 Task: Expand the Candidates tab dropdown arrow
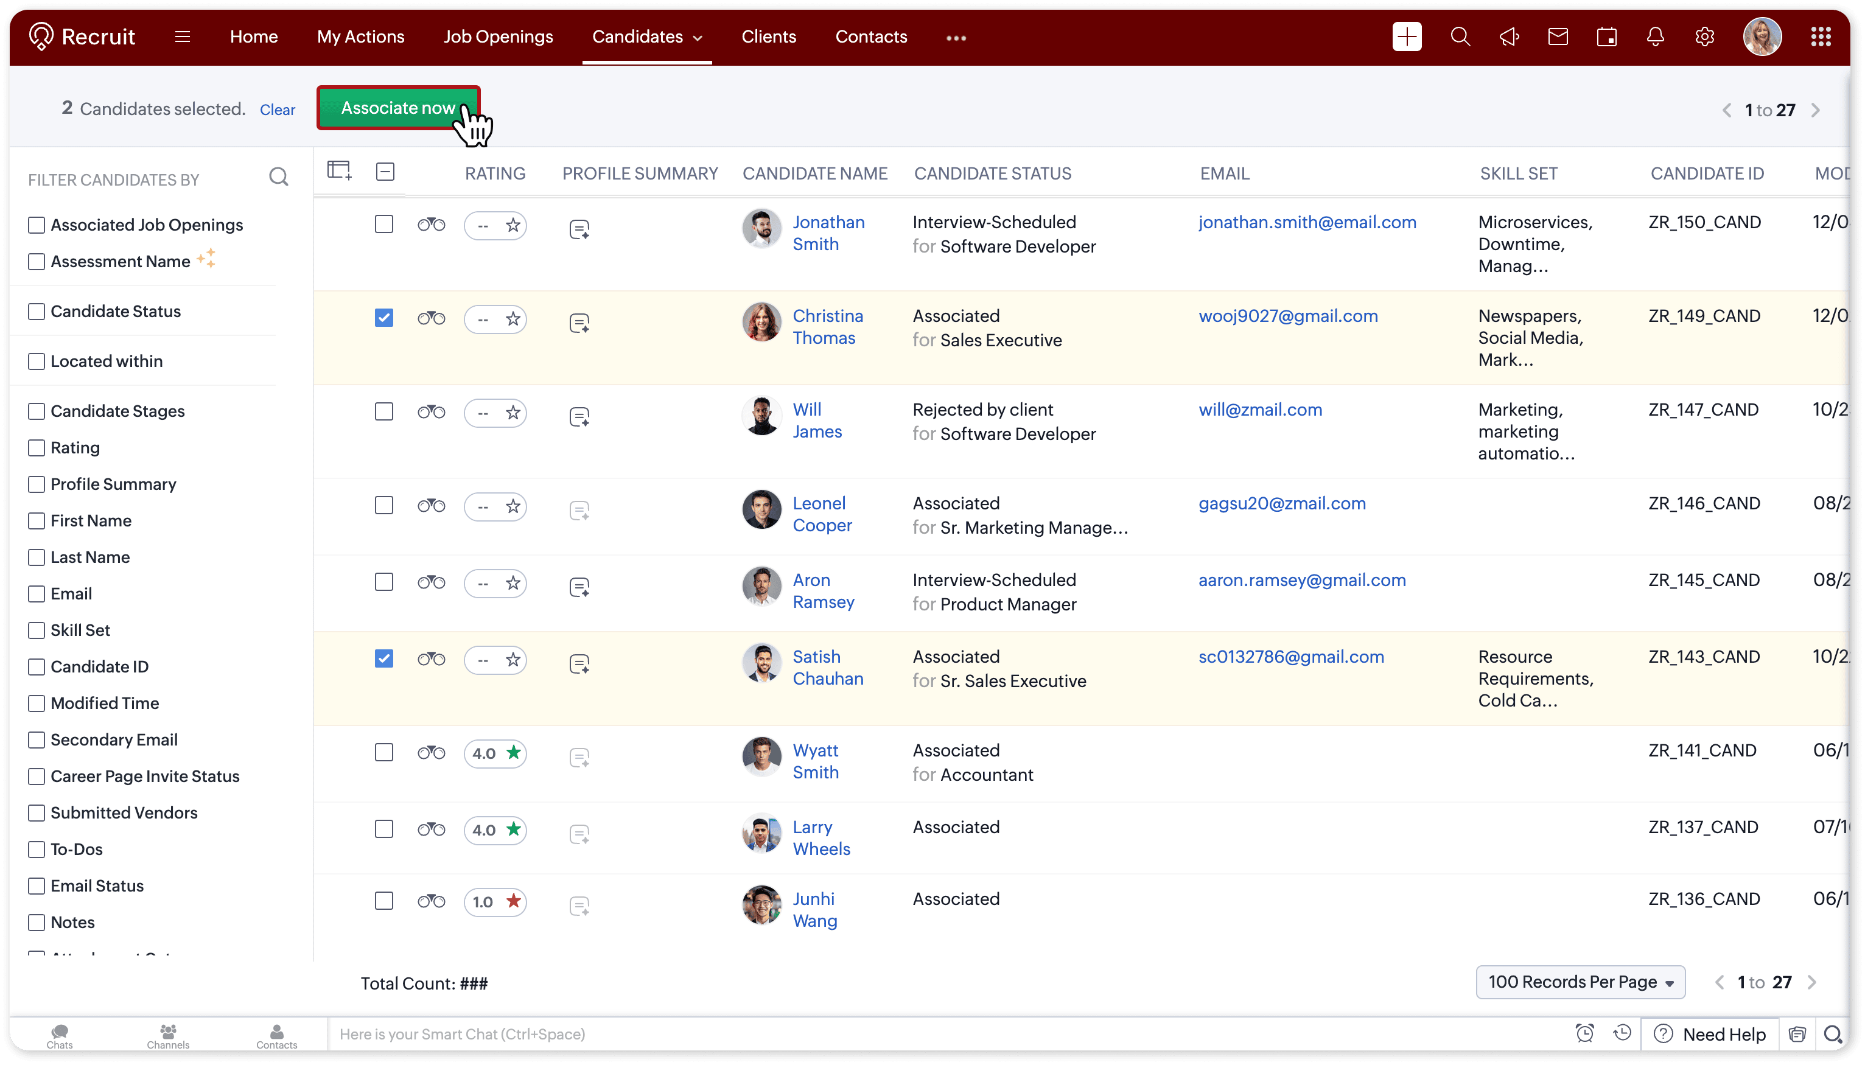coord(698,38)
